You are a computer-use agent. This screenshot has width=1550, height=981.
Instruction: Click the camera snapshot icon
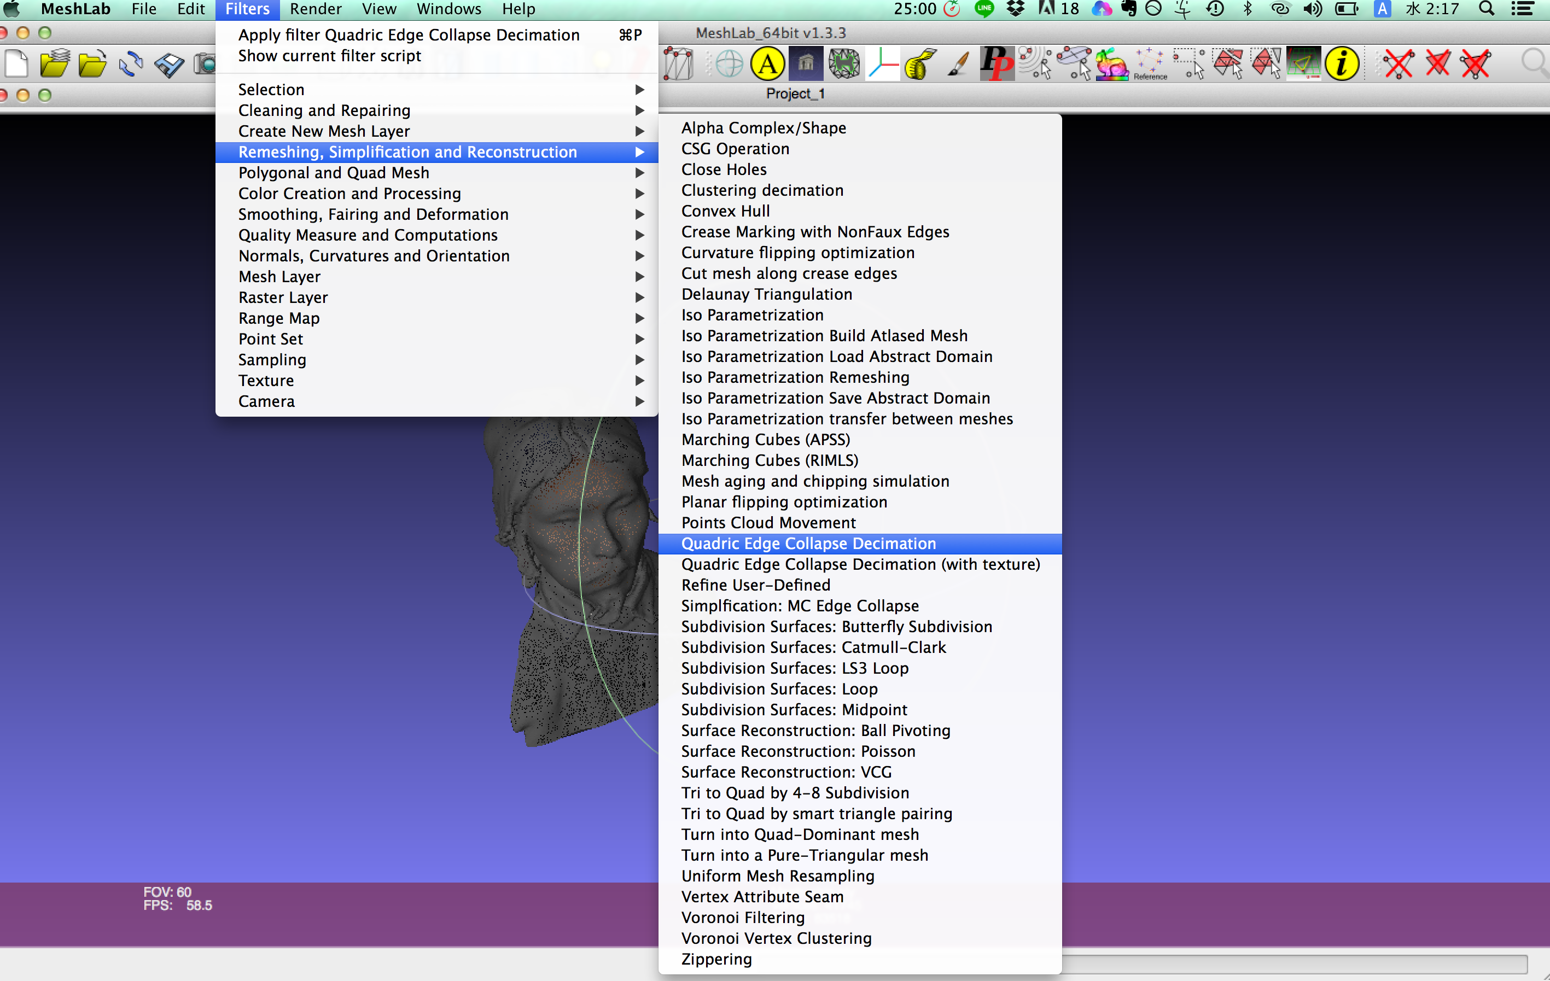pyautogui.click(x=205, y=64)
